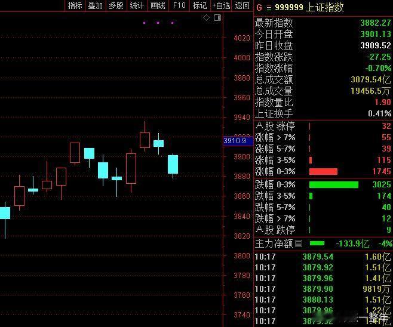The width and height of the screenshot is (393, 327).
Task: Click the 跌幅 >7% count 12
Action: pyautogui.click(x=386, y=218)
